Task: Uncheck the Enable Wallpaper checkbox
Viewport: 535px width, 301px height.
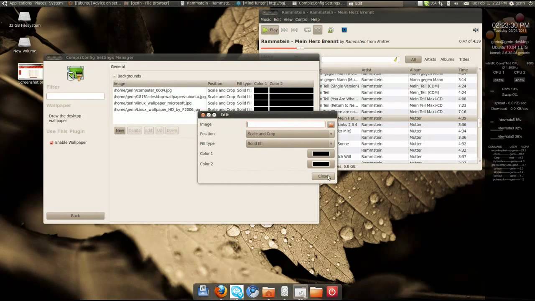Action: tap(52, 143)
